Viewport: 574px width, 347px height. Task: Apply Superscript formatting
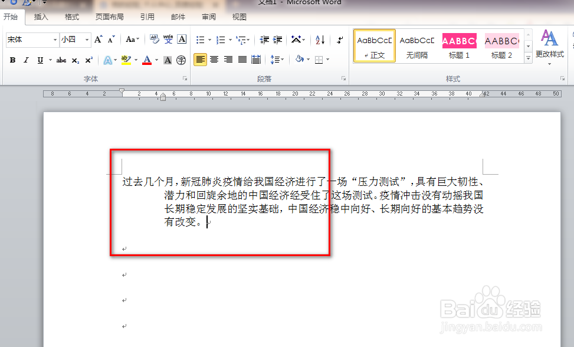click(88, 60)
